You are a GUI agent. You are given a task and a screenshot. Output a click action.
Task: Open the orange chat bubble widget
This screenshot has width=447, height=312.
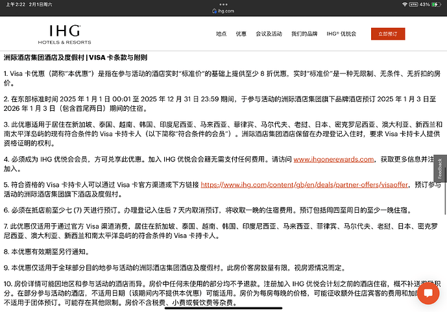pos(428,293)
